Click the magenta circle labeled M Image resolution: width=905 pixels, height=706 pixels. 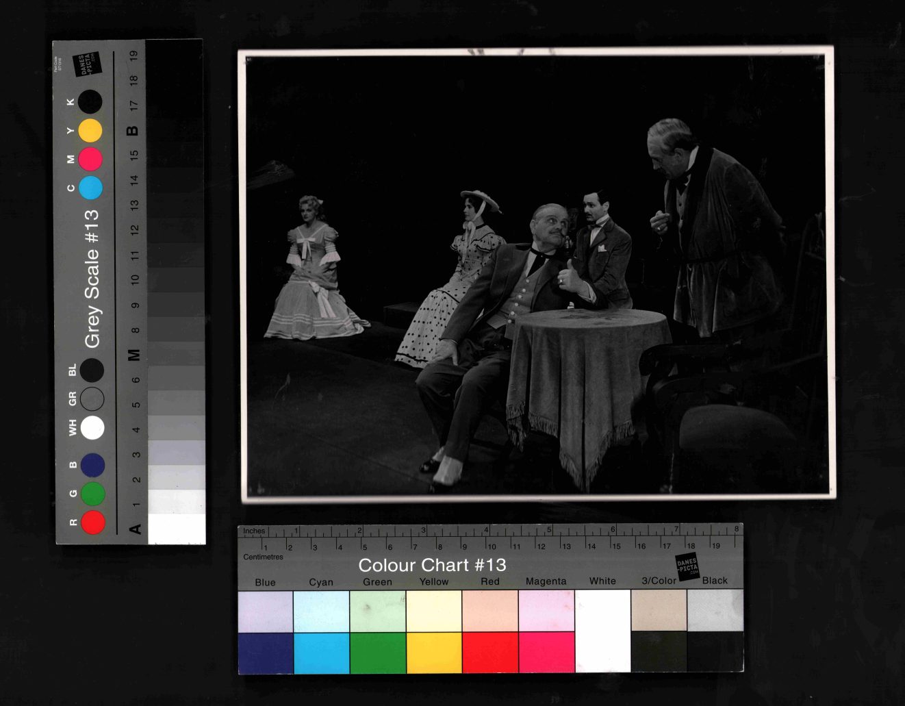click(x=90, y=159)
